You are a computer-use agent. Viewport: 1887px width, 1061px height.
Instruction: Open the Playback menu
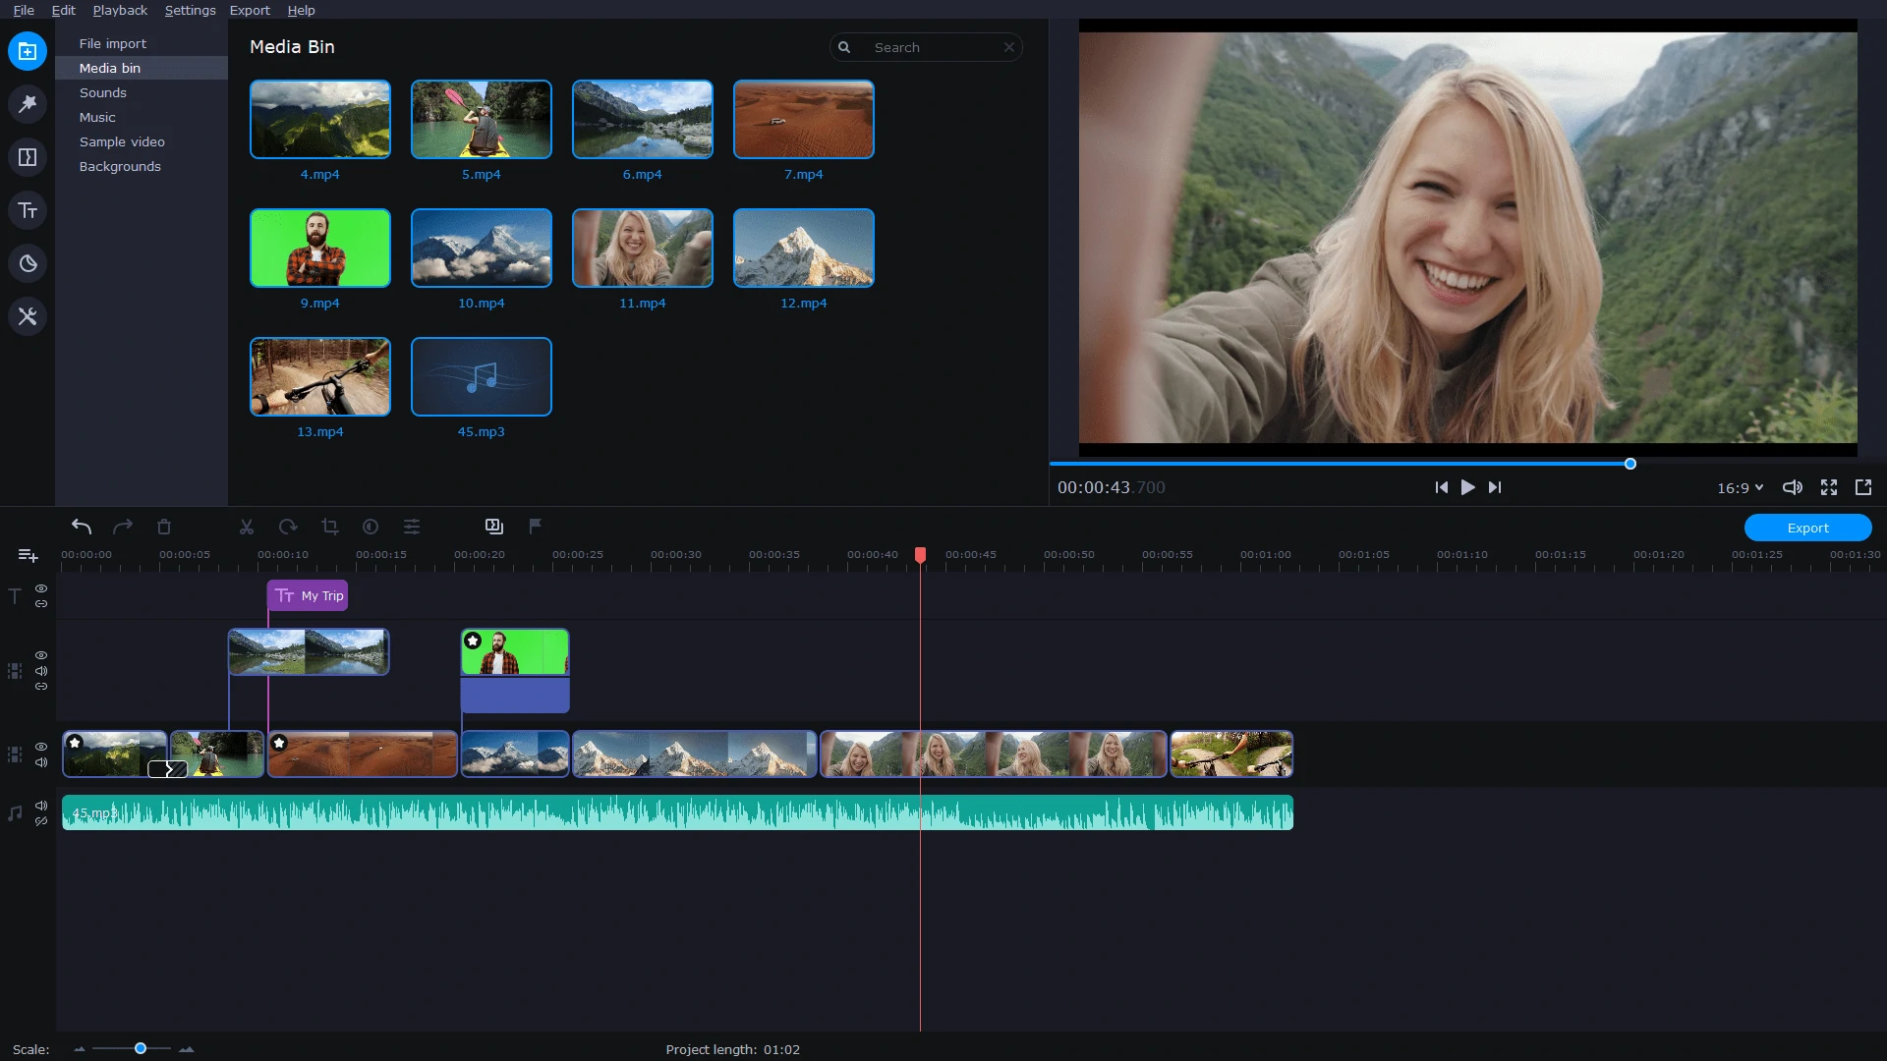click(119, 11)
